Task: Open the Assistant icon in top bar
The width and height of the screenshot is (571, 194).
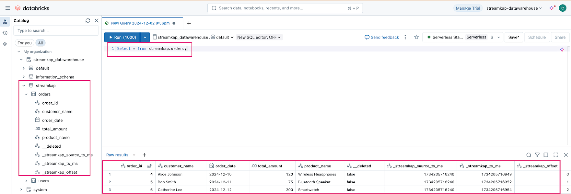Action: click(x=552, y=8)
